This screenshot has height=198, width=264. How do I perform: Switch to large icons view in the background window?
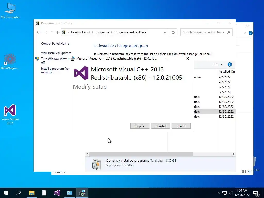(250, 171)
